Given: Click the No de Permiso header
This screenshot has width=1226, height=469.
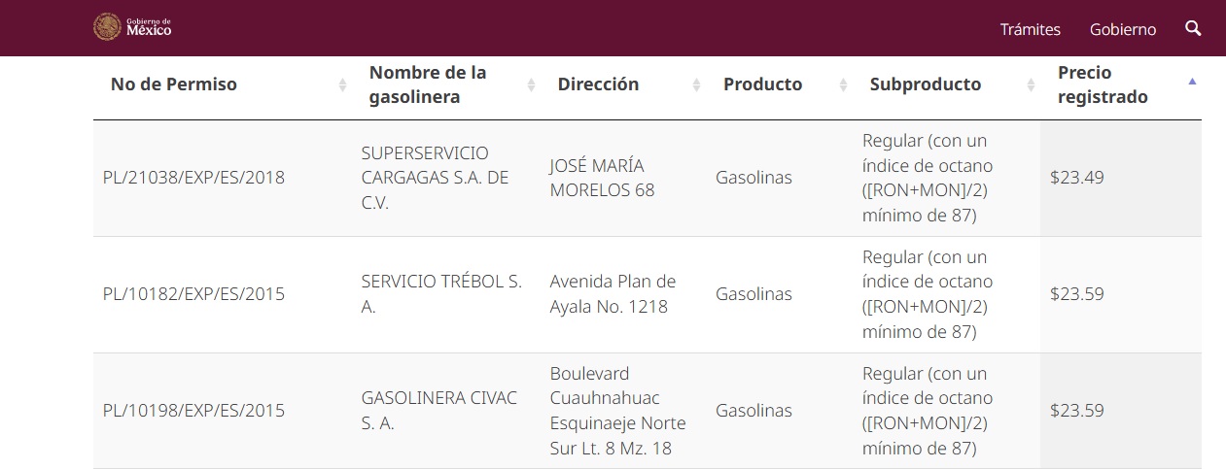Looking at the screenshot, I should coord(174,84).
